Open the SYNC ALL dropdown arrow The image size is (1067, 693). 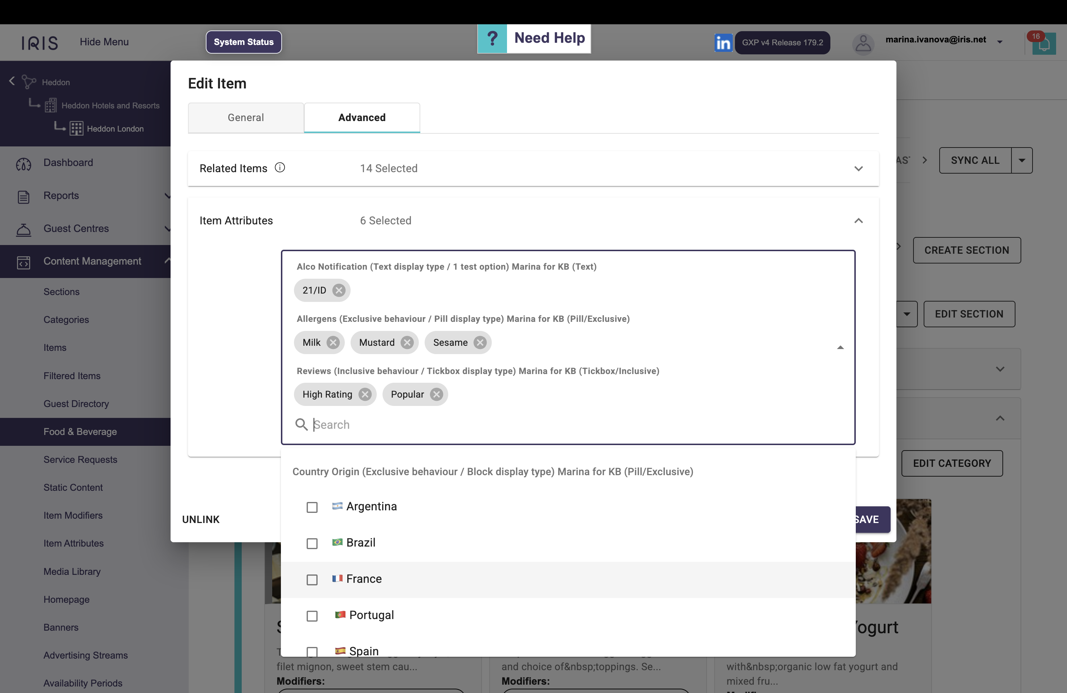pyautogui.click(x=1022, y=160)
